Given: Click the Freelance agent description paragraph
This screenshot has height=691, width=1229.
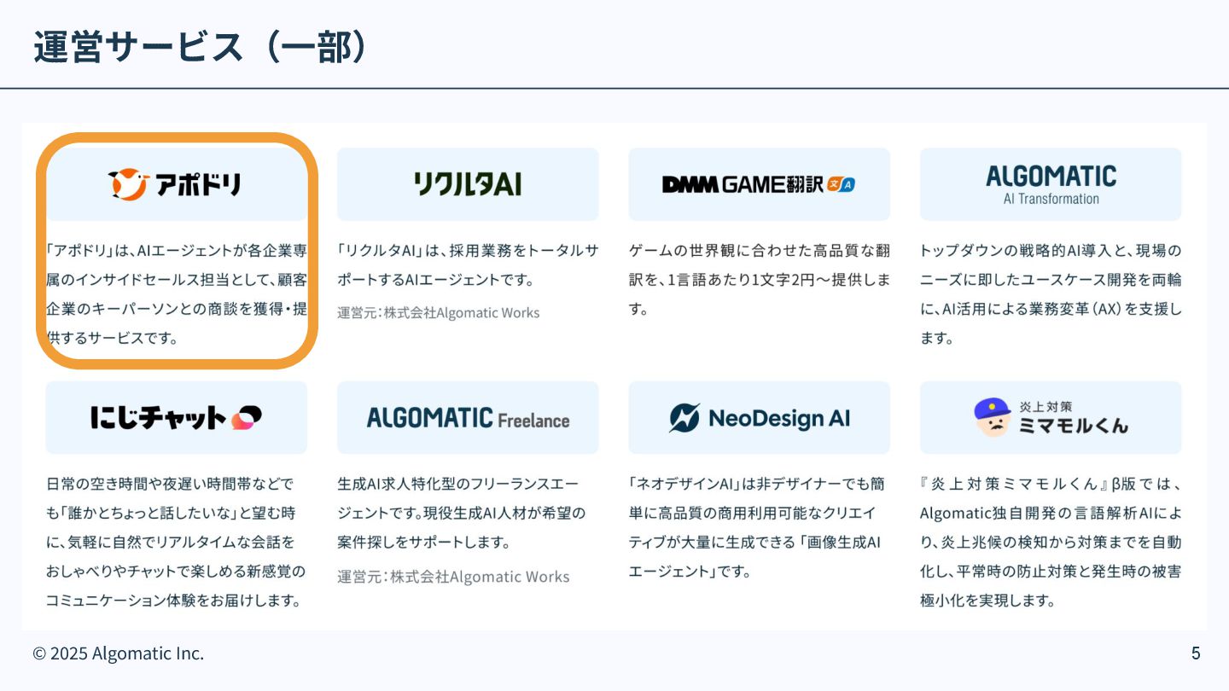Looking at the screenshot, I should (462, 513).
